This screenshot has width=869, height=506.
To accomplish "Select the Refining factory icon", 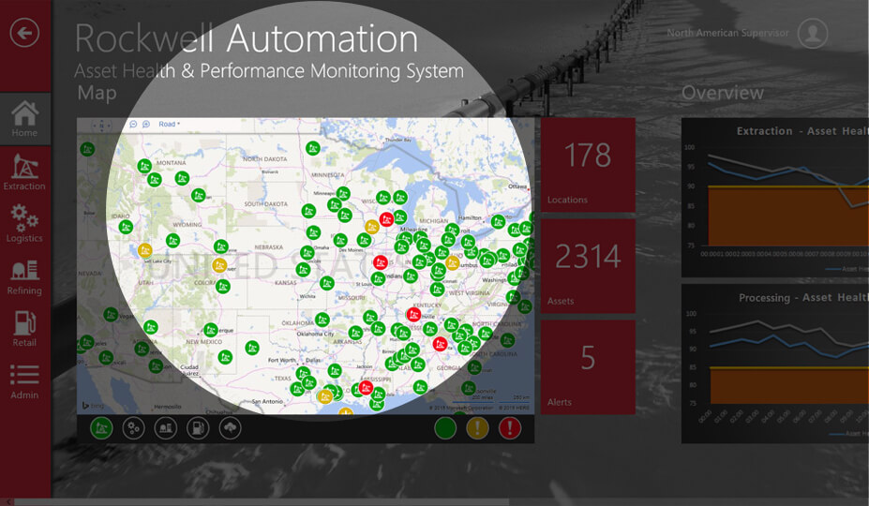I will [24, 275].
